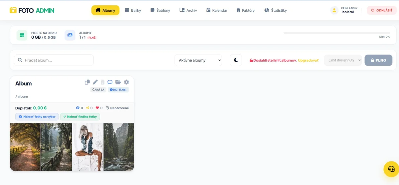Click the invoice document icon on Album
The height and width of the screenshot is (185, 399).
pyautogui.click(x=103, y=82)
